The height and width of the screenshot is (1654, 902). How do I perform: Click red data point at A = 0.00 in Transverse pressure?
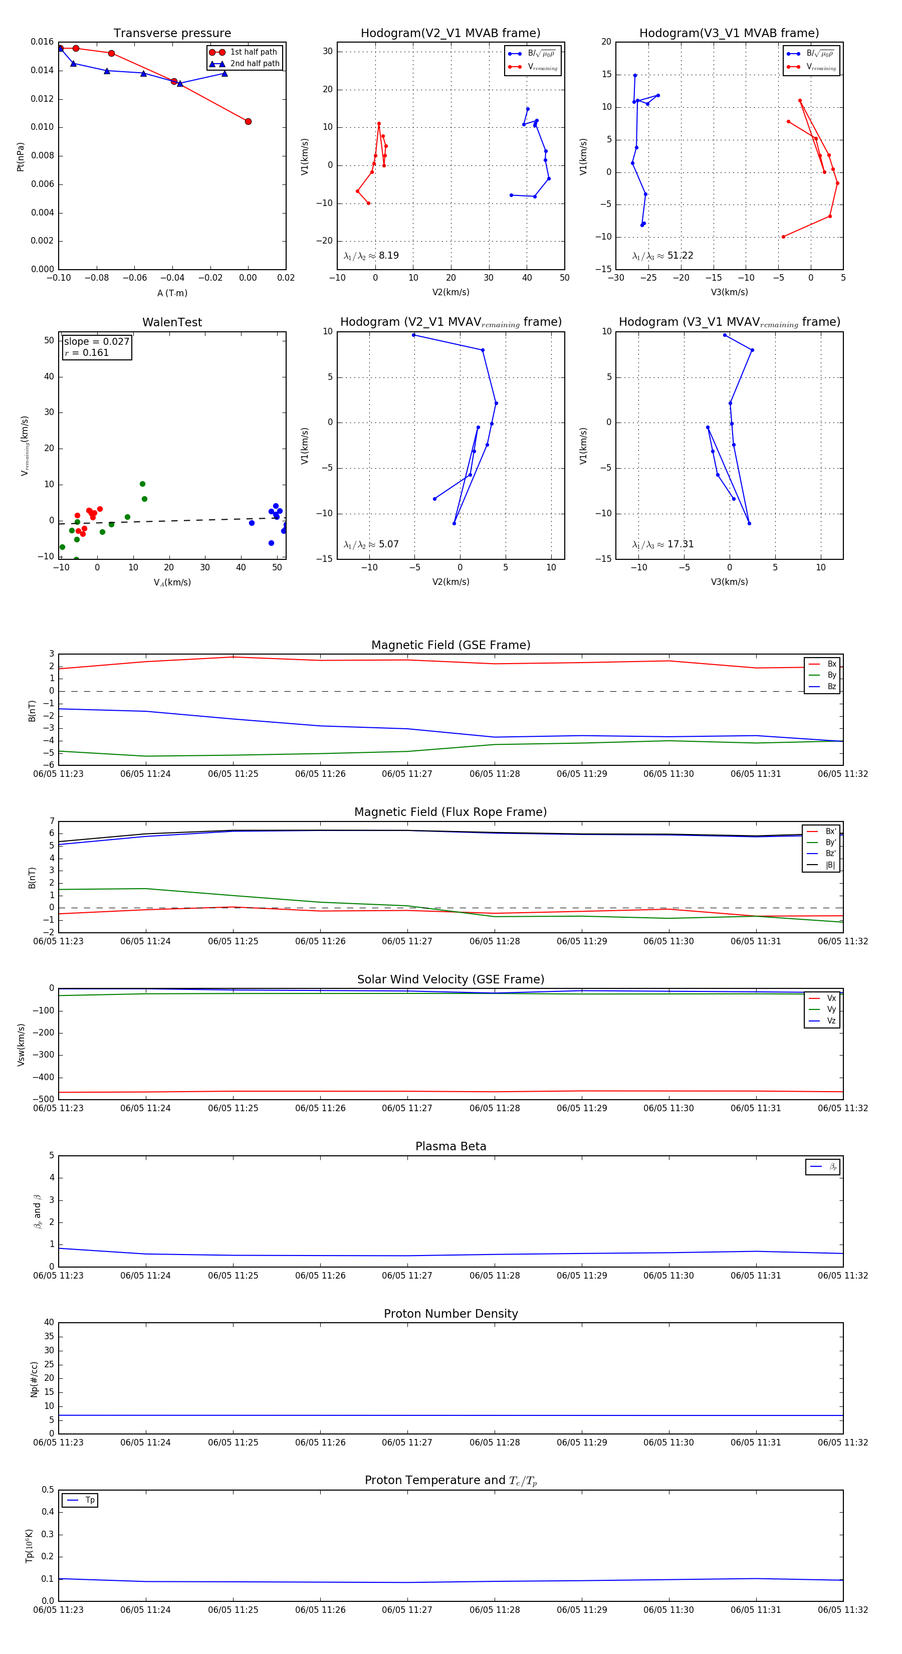(x=248, y=121)
